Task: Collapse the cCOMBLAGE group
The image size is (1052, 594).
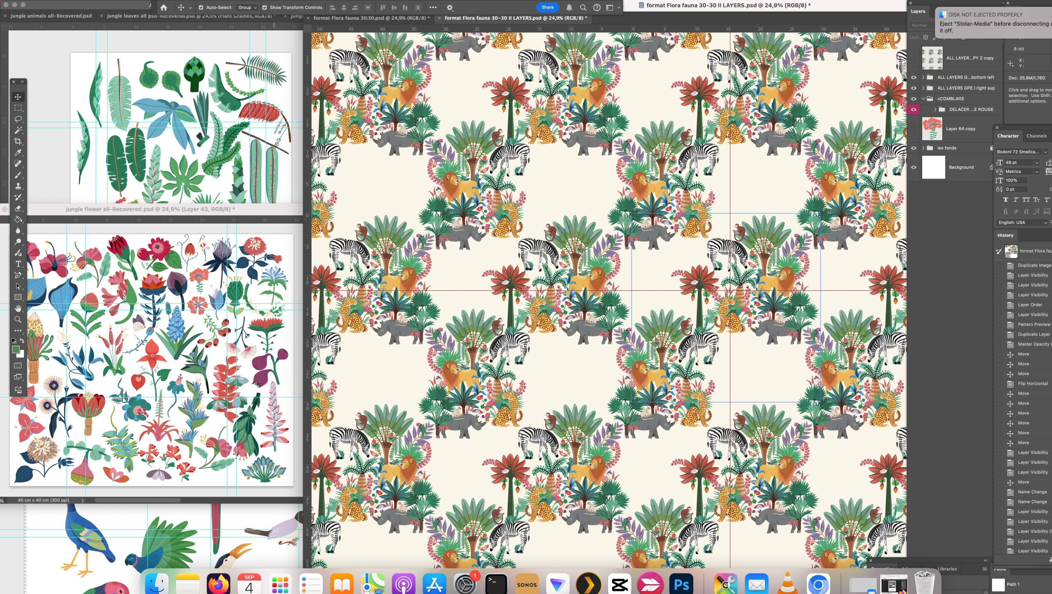Action: pos(923,99)
